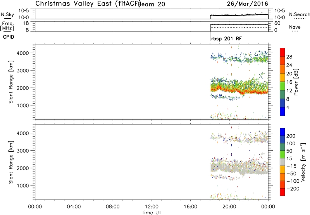310x215 pixels.
Task: Click the red bottom of velocity color bar
Action: coord(282,192)
